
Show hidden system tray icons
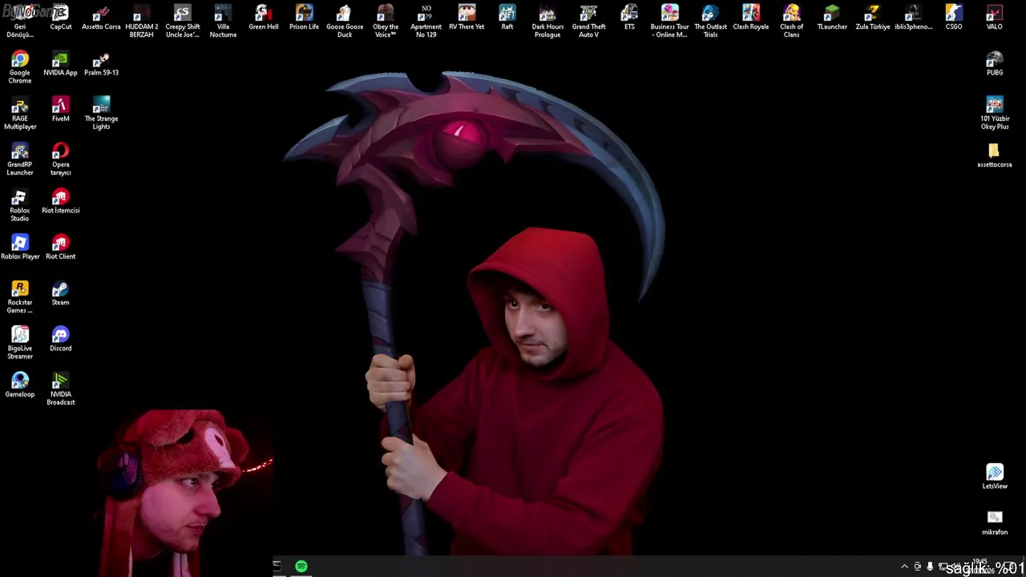pos(904,567)
